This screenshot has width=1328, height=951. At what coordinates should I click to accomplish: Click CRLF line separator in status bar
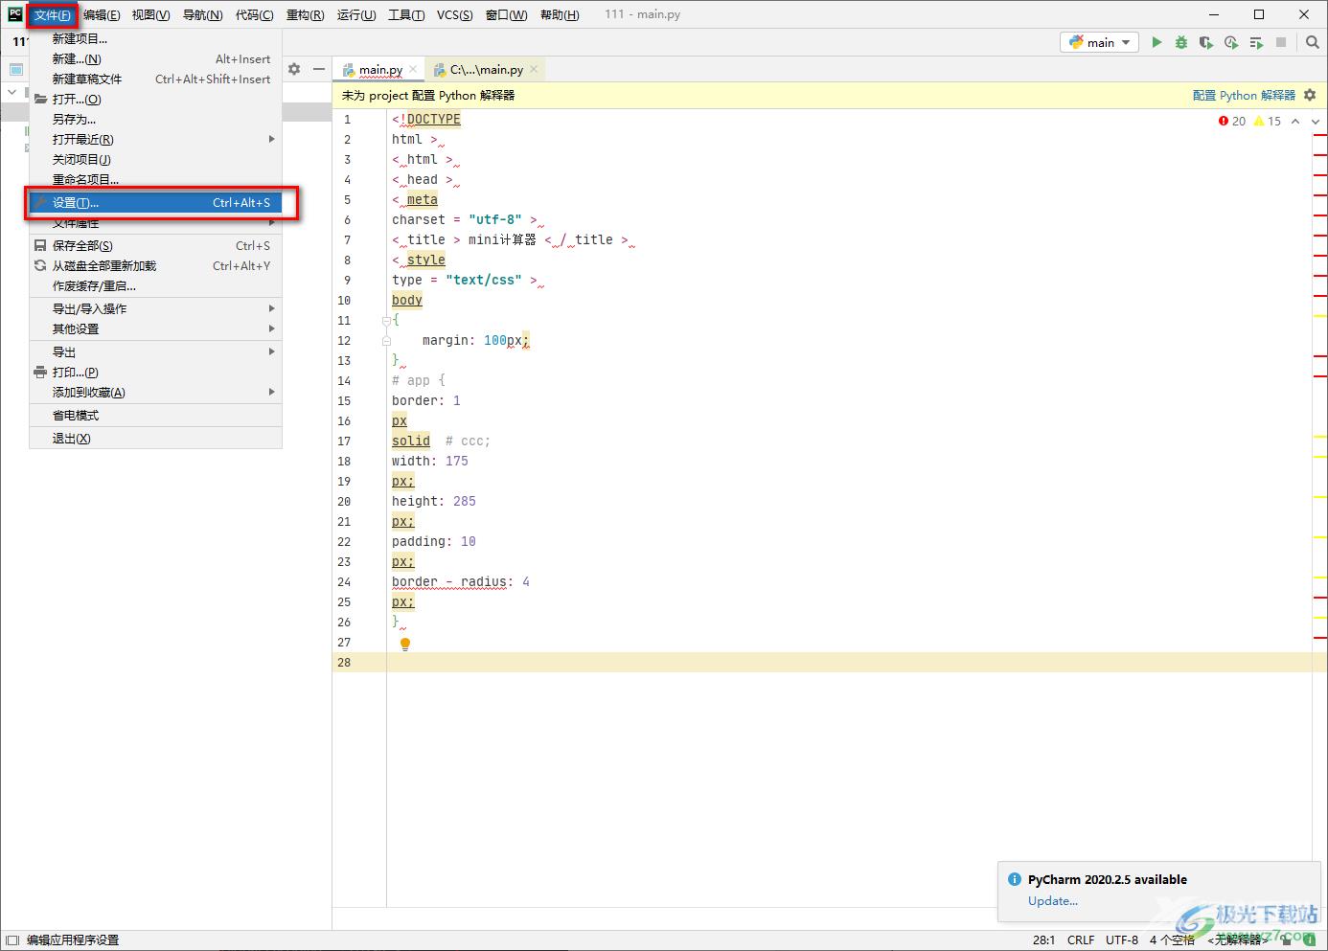point(1081,940)
